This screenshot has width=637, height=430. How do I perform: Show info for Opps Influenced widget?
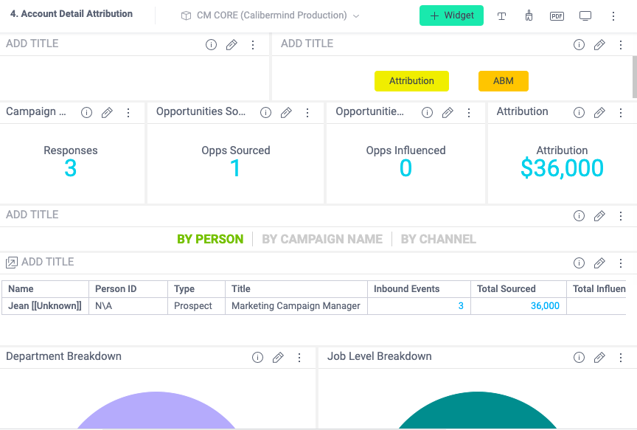(427, 113)
